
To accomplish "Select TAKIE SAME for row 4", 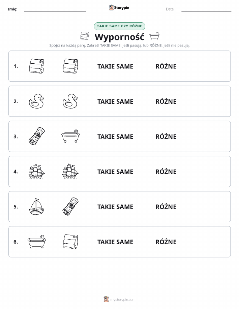I will click(x=115, y=172).
